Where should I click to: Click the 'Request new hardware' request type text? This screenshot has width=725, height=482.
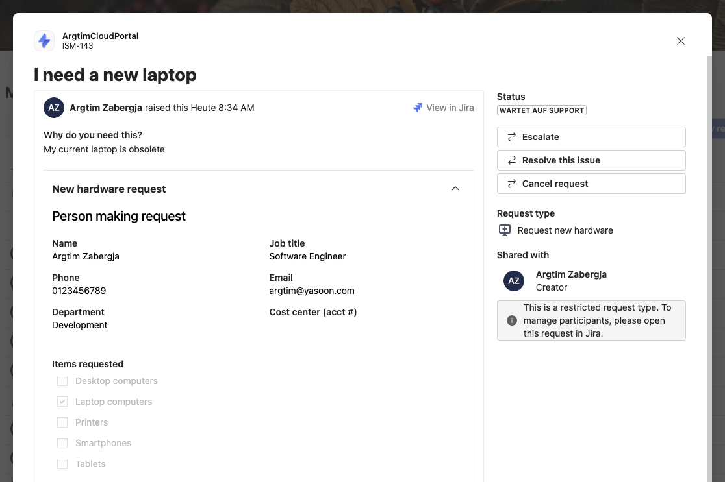(565, 230)
